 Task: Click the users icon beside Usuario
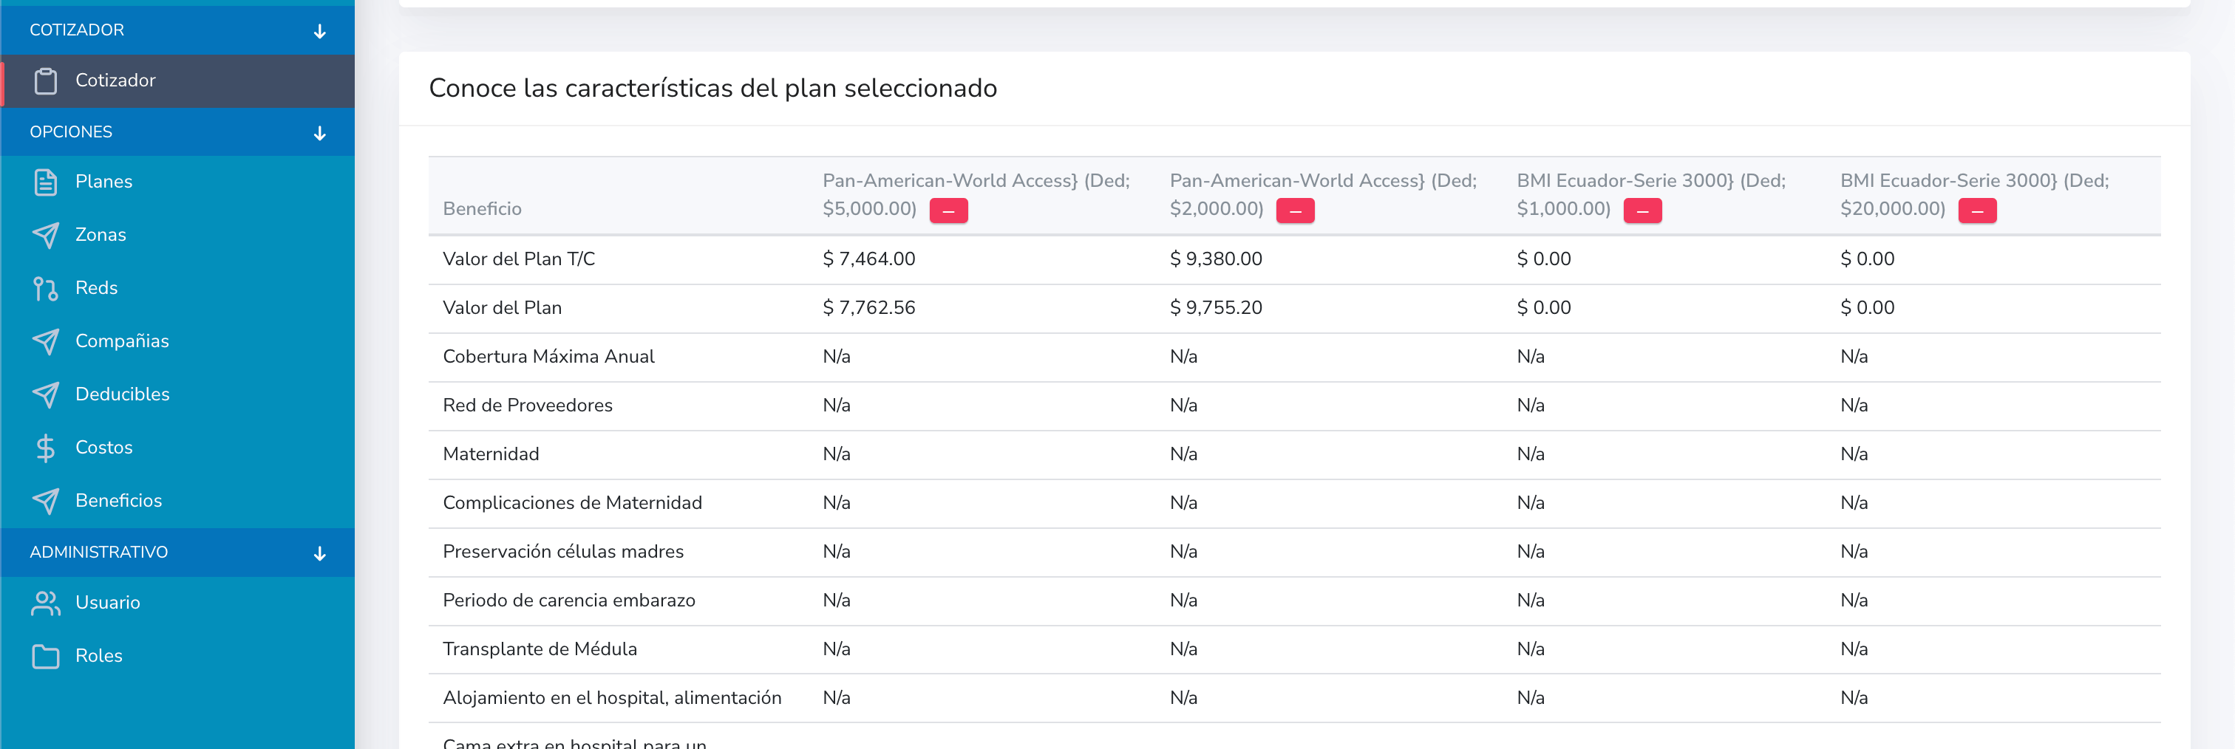[46, 603]
